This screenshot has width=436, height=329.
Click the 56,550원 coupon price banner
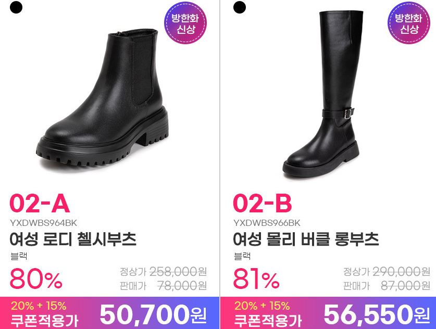pyautogui.click(x=328, y=313)
